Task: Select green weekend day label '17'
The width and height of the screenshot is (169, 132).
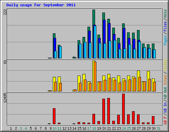Action: point(89,128)
